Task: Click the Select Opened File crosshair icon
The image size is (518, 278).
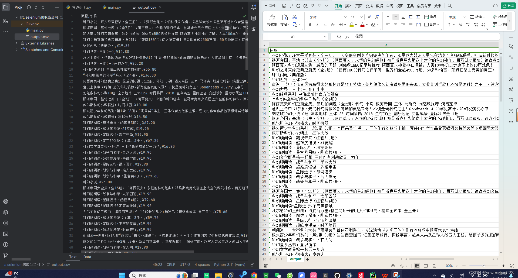Action: (x=29, y=7)
